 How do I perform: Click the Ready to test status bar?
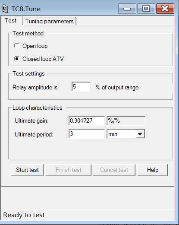[x=88, y=215]
